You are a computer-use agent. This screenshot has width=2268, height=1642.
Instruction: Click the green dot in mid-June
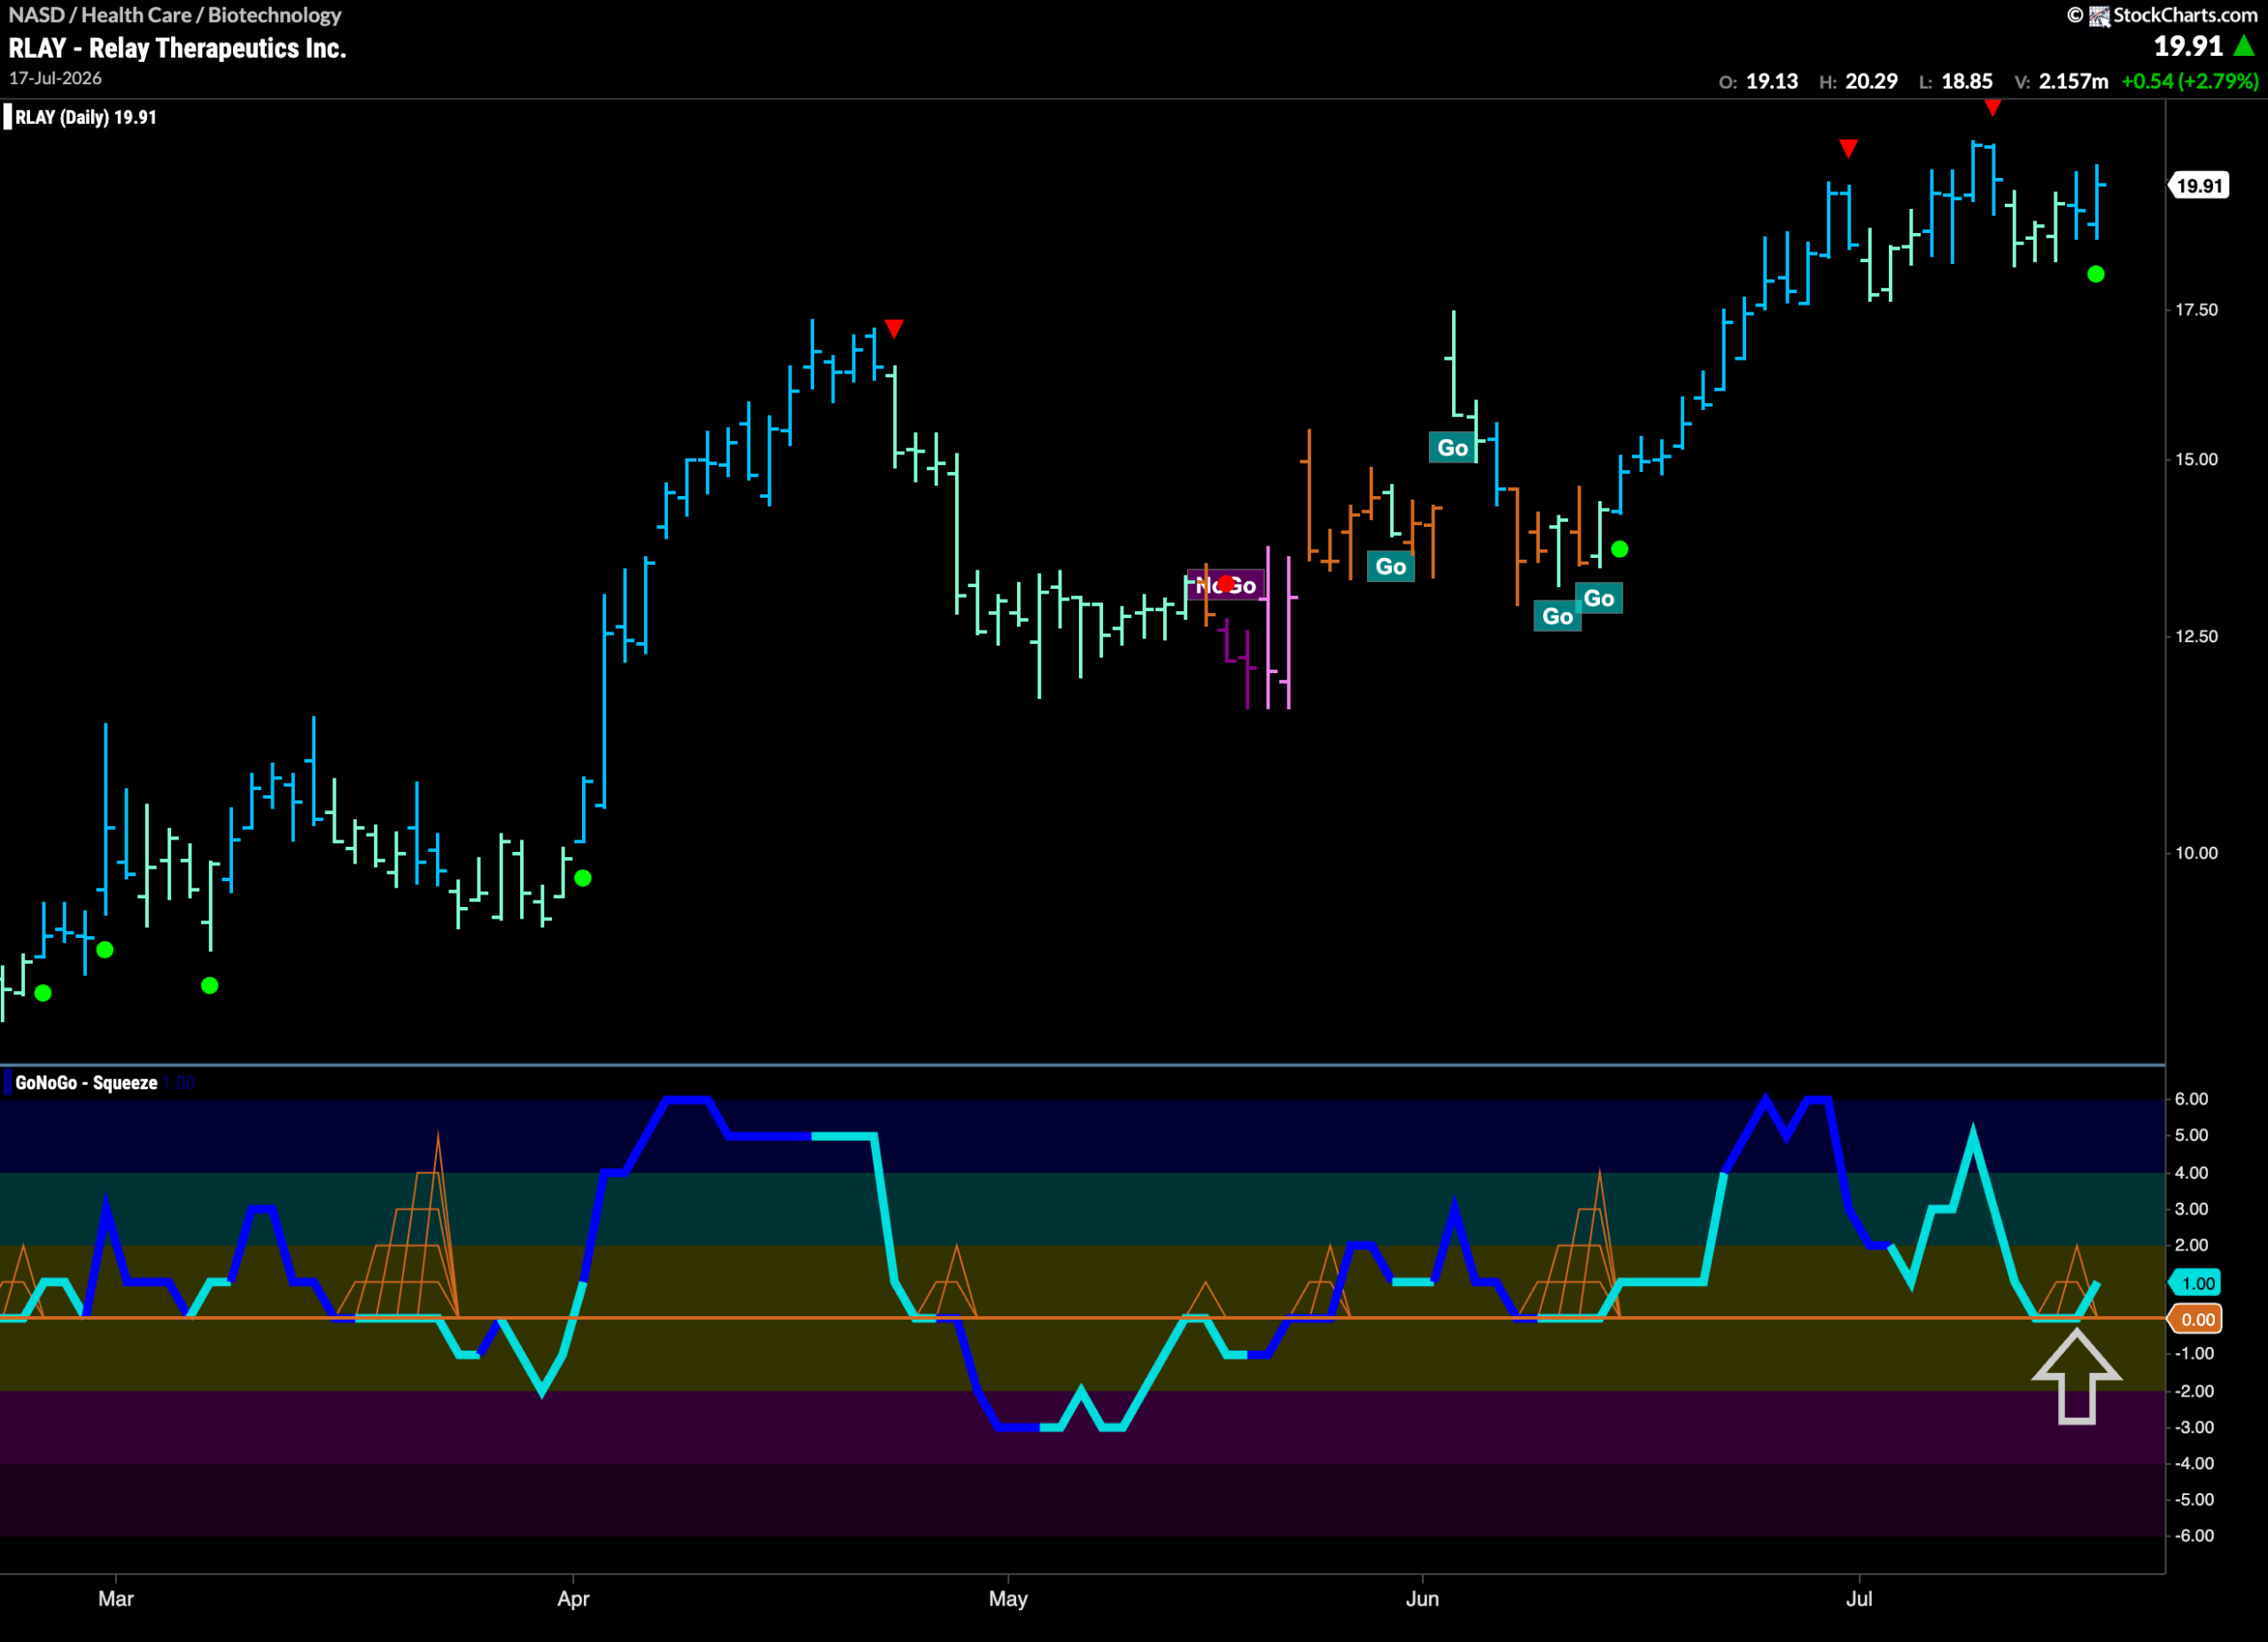click(1620, 549)
